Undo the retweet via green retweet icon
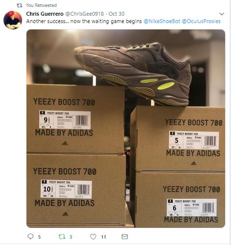231x245 pixels. [x=62, y=237]
